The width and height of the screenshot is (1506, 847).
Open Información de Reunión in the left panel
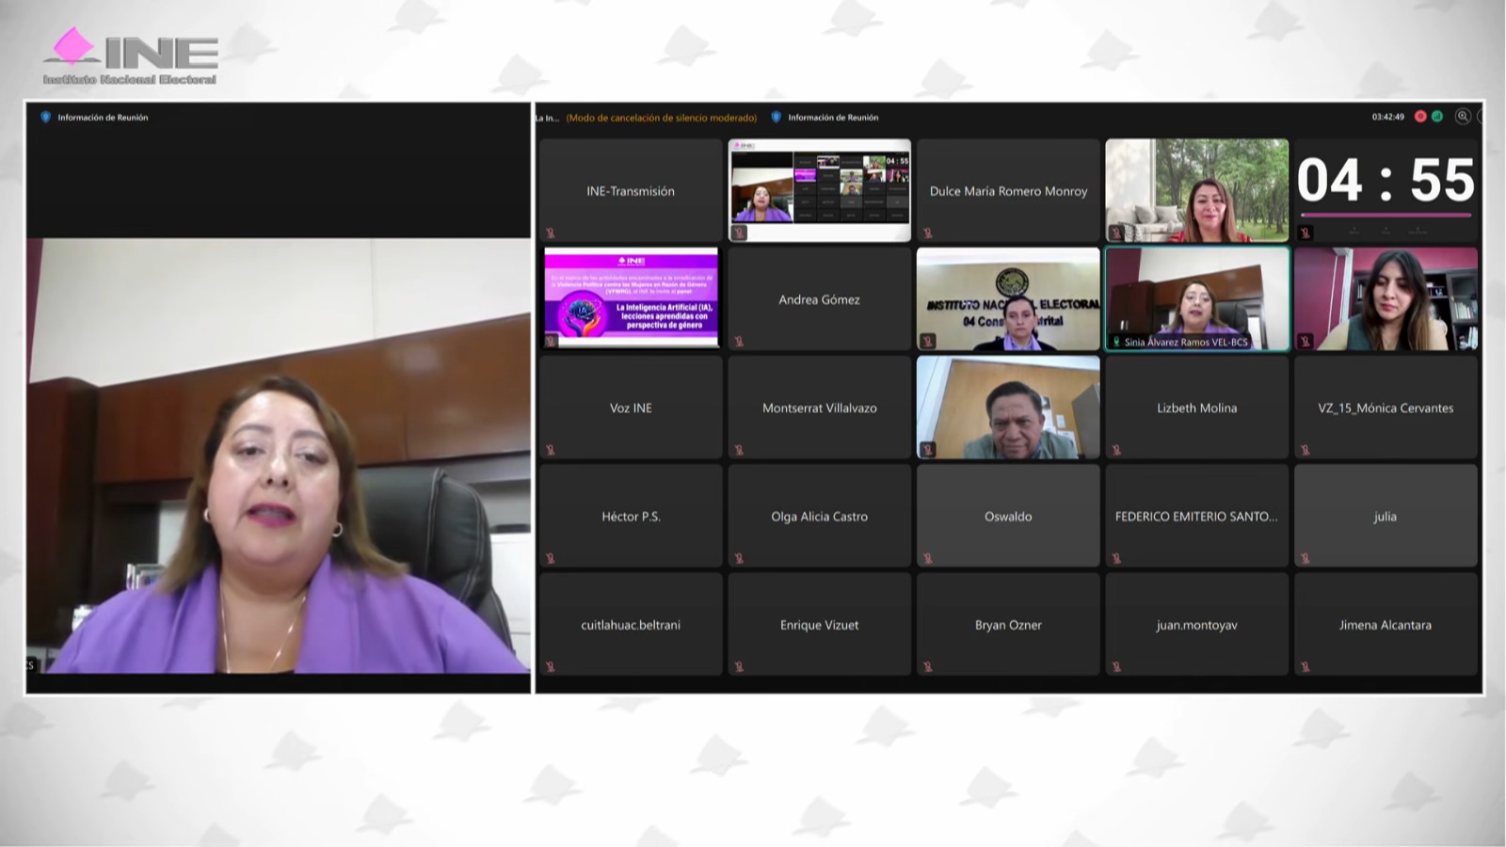(x=103, y=118)
